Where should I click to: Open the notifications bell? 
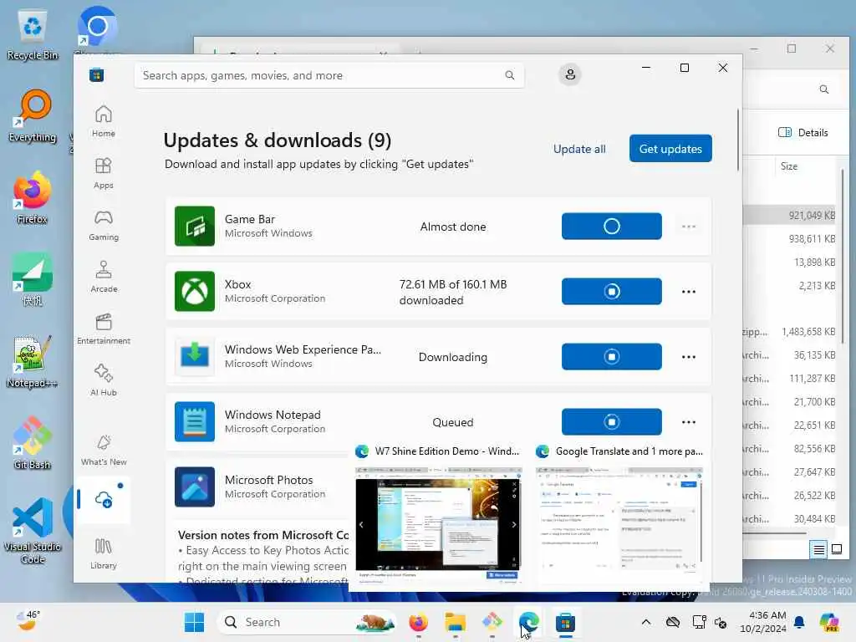[799, 622]
